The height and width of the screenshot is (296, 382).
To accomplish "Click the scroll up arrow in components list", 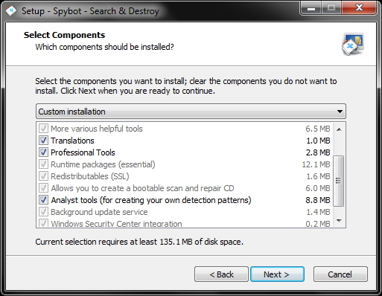I will tap(339, 129).
